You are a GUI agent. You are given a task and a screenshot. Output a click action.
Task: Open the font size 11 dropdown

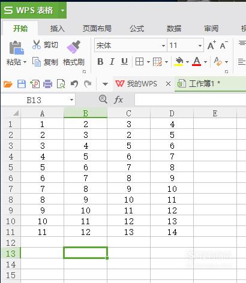(200, 46)
